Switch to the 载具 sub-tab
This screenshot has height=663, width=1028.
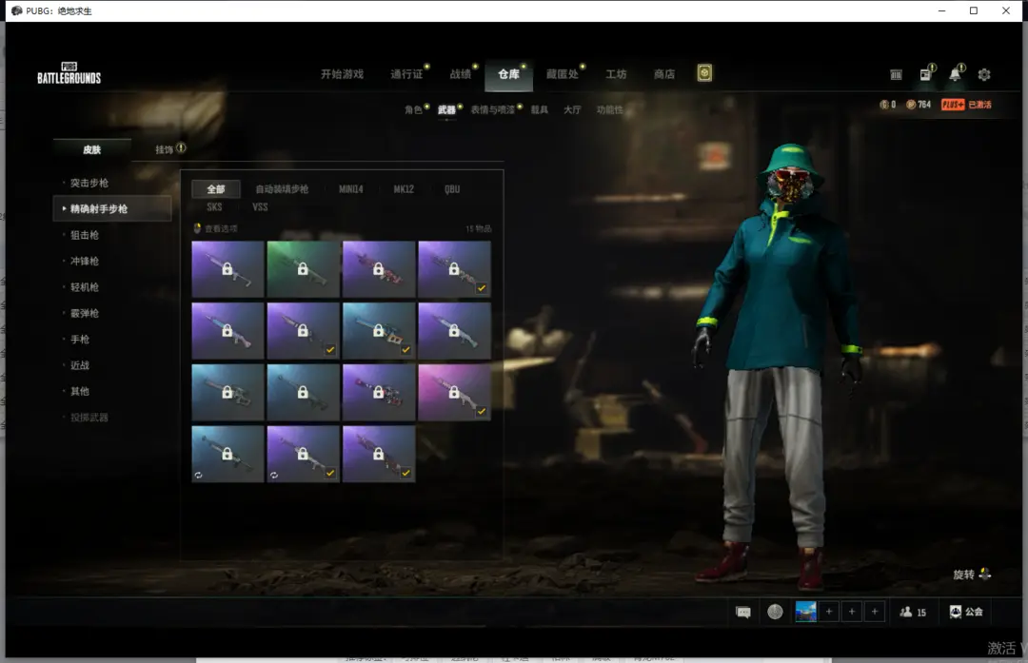click(x=539, y=109)
